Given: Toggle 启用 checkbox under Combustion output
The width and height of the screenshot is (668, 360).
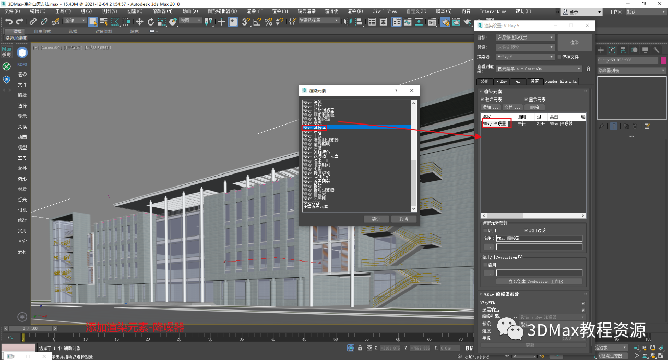Looking at the screenshot, I should [x=484, y=265].
